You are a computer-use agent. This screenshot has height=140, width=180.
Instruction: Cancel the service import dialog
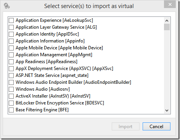(156, 127)
